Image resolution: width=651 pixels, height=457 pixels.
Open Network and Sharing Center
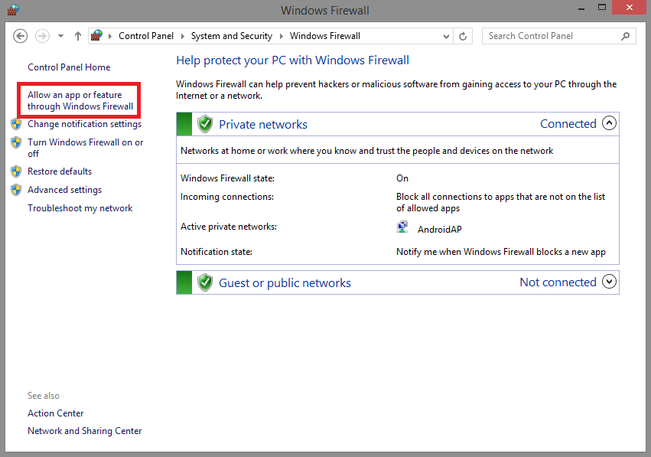click(84, 431)
